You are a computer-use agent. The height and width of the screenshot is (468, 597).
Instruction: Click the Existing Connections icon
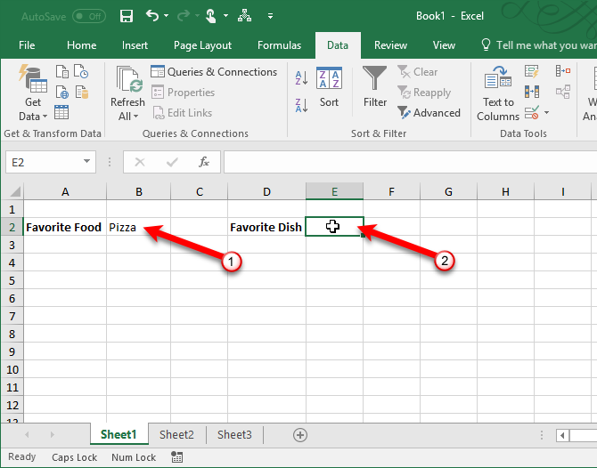[x=82, y=92]
